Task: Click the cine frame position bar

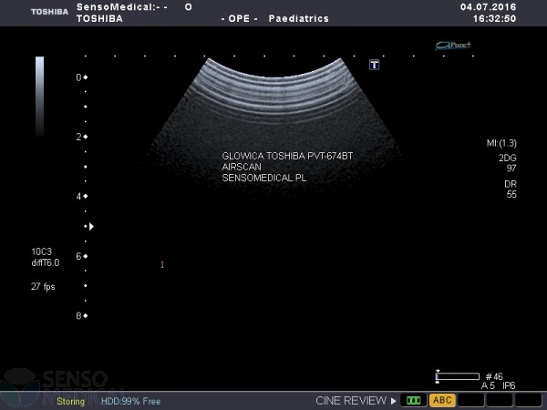Action: click(458, 375)
